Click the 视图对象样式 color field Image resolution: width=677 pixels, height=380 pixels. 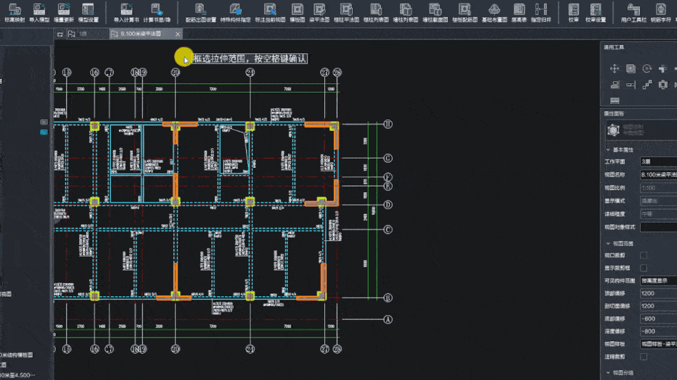[x=658, y=227]
